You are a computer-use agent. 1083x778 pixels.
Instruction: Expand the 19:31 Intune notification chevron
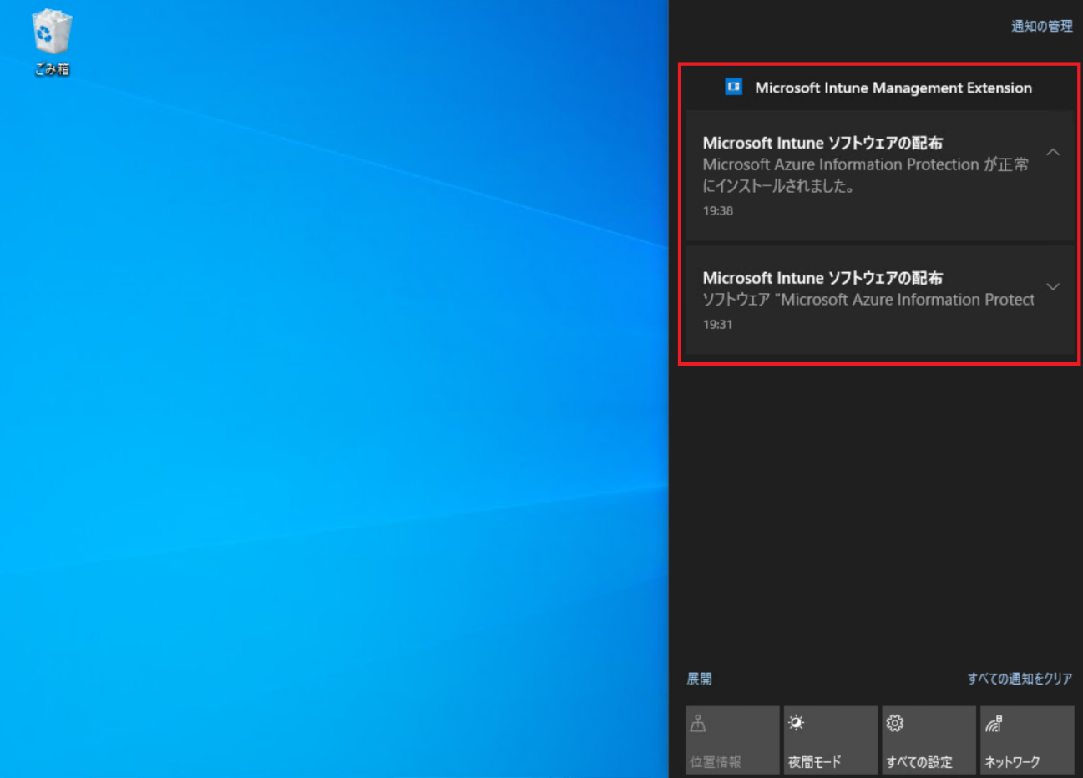1053,287
